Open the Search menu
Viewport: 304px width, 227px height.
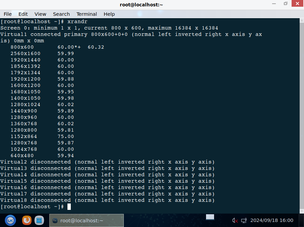(x=61, y=14)
